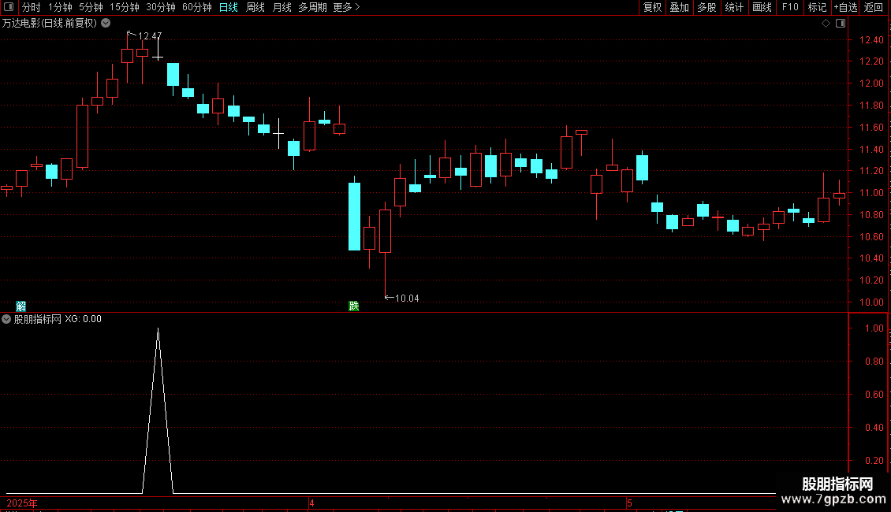Open indicator dropdown beside 股朋指标网
Screen dimensions: 891x512
[6, 319]
